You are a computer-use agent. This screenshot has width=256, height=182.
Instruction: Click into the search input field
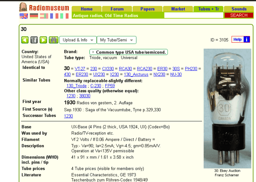click(x=194, y=15)
